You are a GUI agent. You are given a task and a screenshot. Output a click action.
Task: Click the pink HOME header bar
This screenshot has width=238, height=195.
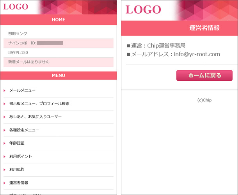(59, 19)
